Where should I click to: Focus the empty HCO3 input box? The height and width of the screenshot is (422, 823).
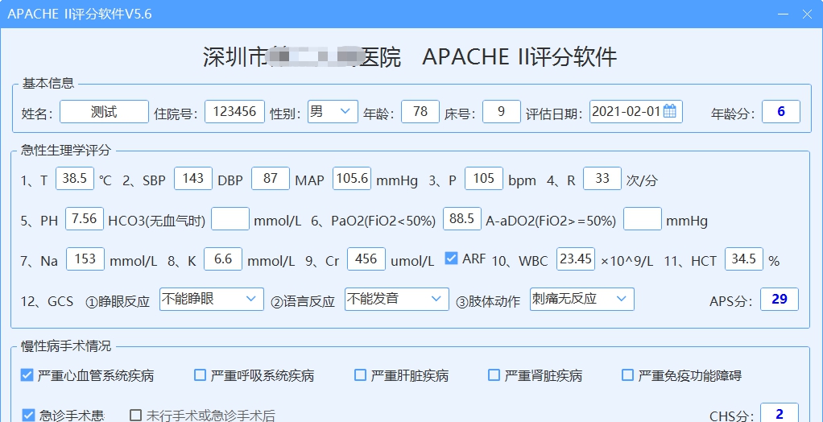coord(230,219)
